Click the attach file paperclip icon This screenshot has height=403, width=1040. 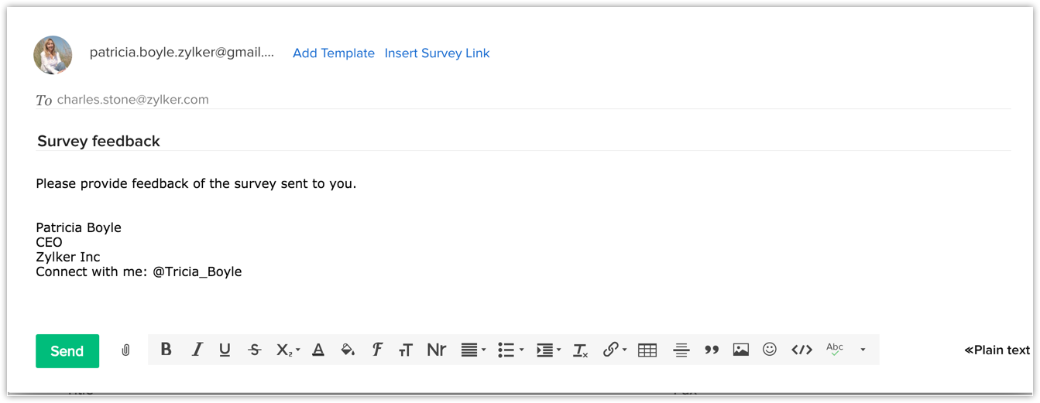click(x=125, y=350)
